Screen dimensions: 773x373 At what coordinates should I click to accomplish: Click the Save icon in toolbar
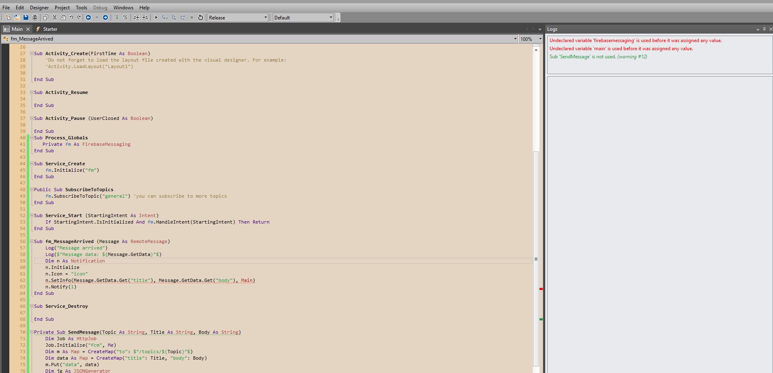26,17
